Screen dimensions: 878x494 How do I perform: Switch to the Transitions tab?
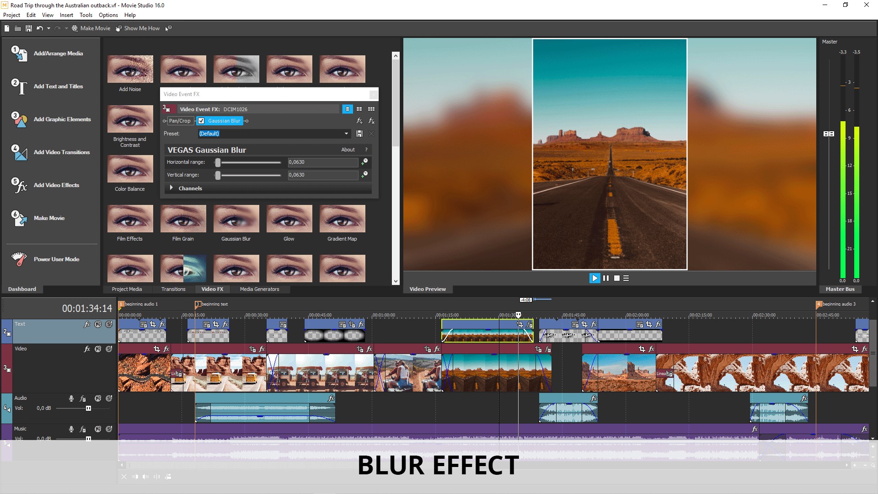173,289
